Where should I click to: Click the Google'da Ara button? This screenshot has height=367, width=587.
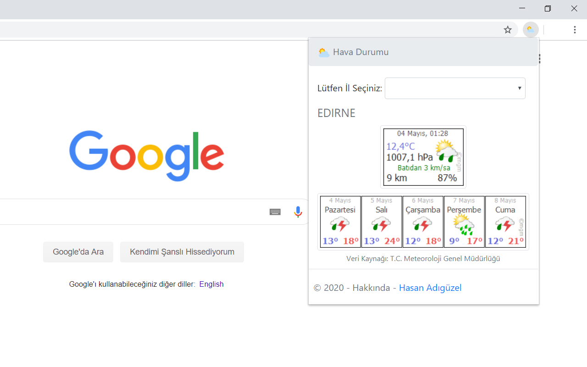click(x=78, y=252)
